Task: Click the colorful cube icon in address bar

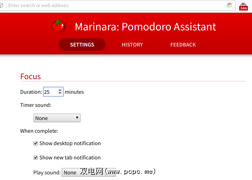Action: pos(229,5)
